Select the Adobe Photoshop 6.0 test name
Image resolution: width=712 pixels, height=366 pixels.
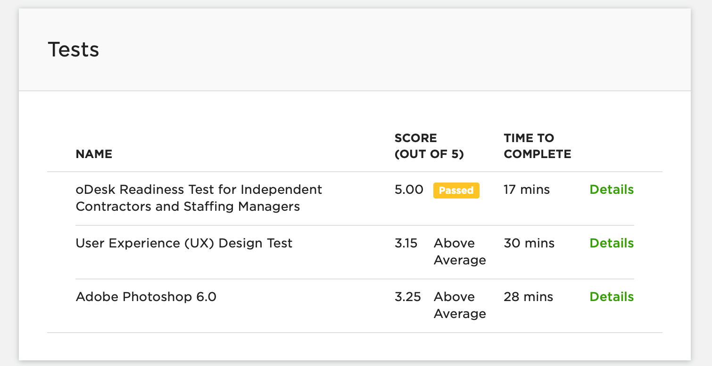tap(146, 297)
